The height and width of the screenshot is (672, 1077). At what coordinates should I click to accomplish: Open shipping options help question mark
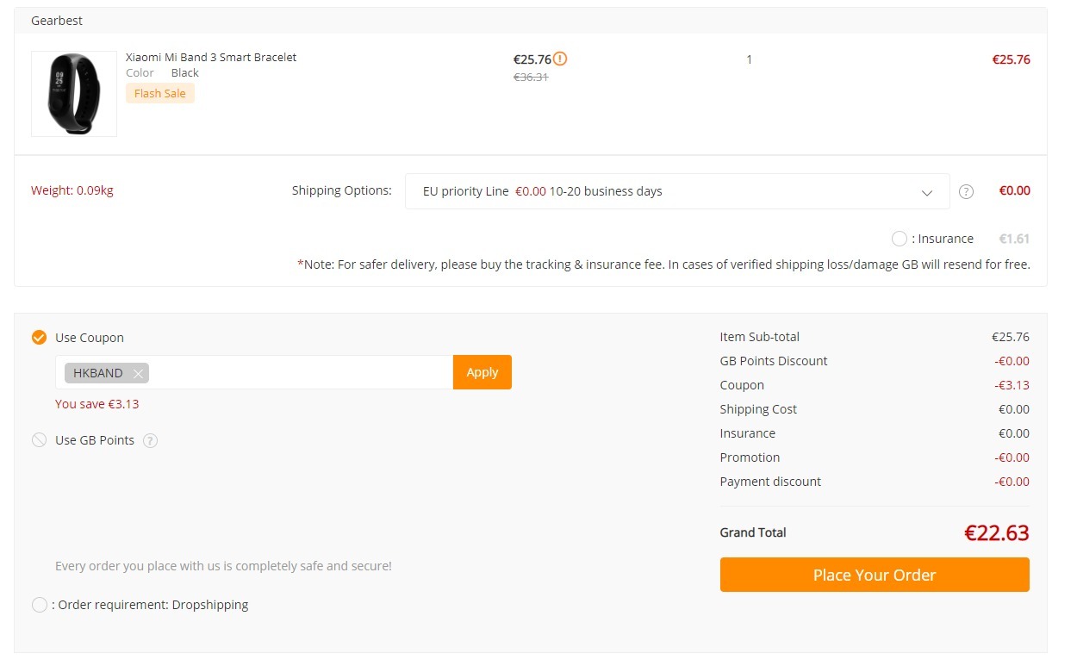(966, 191)
